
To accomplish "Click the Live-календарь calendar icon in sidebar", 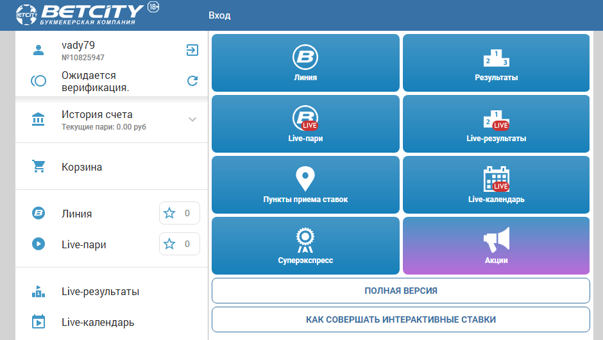I will [38, 321].
